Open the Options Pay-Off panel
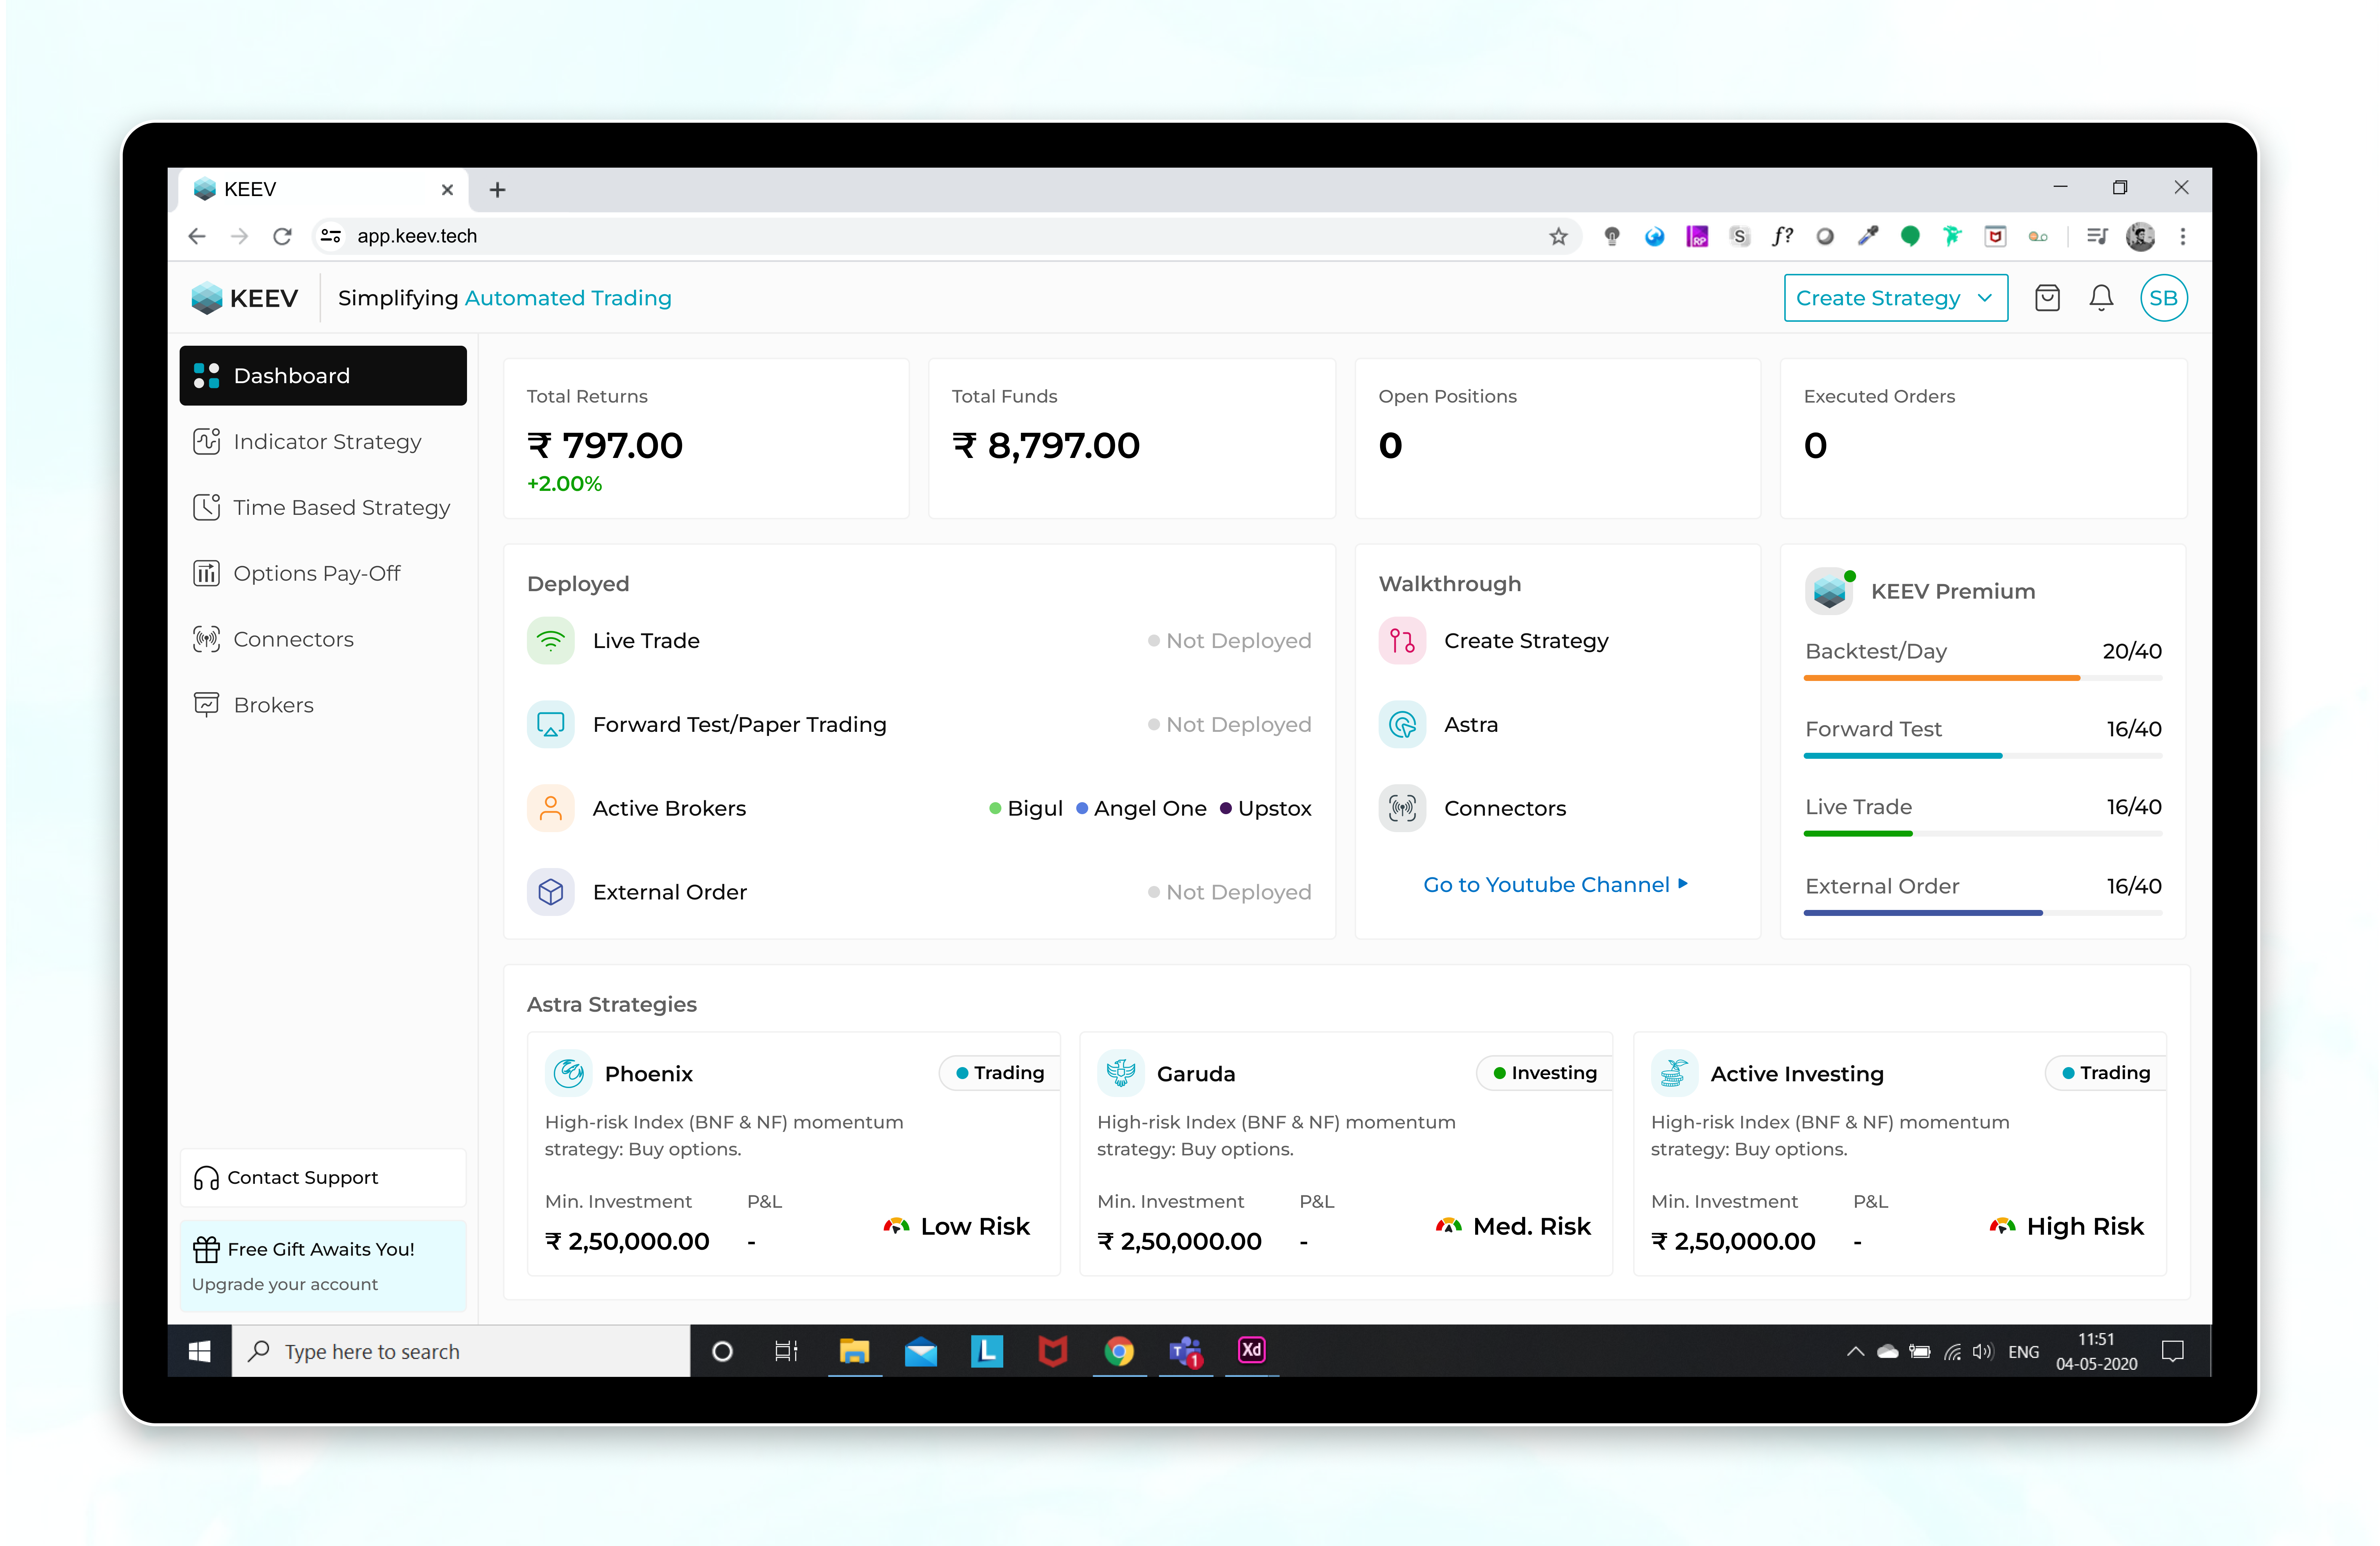The image size is (2380, 1546). point(317,573)
